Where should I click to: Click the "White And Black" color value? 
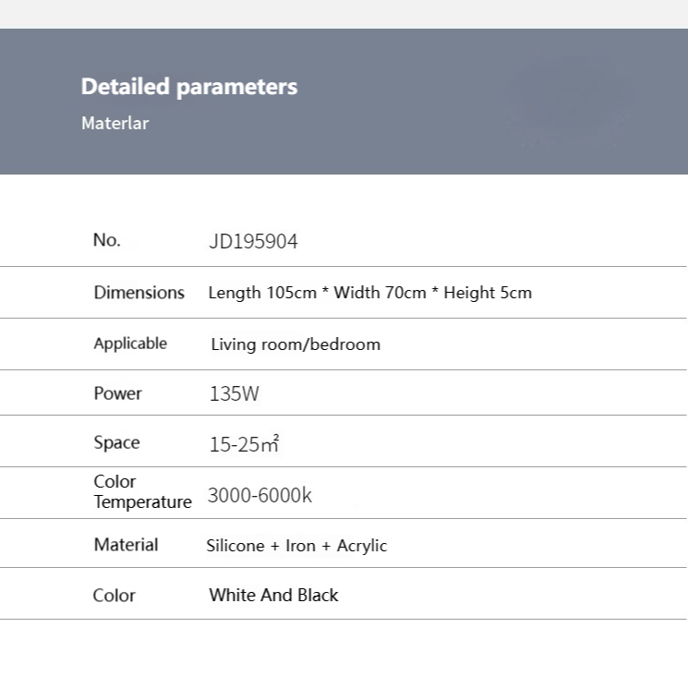coord(273,596)
